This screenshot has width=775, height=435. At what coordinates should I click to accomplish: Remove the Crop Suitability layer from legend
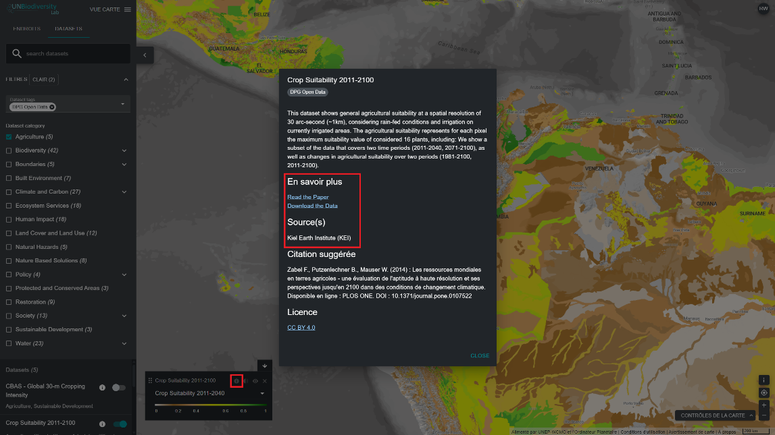coord(265,381)
